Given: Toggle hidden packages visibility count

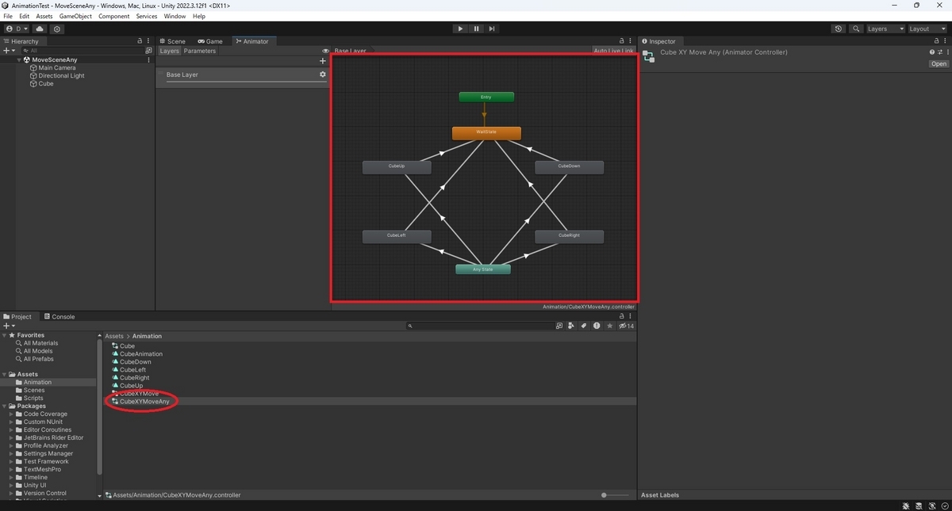Looking at the screenshot, I should click(x=627, y=326).
